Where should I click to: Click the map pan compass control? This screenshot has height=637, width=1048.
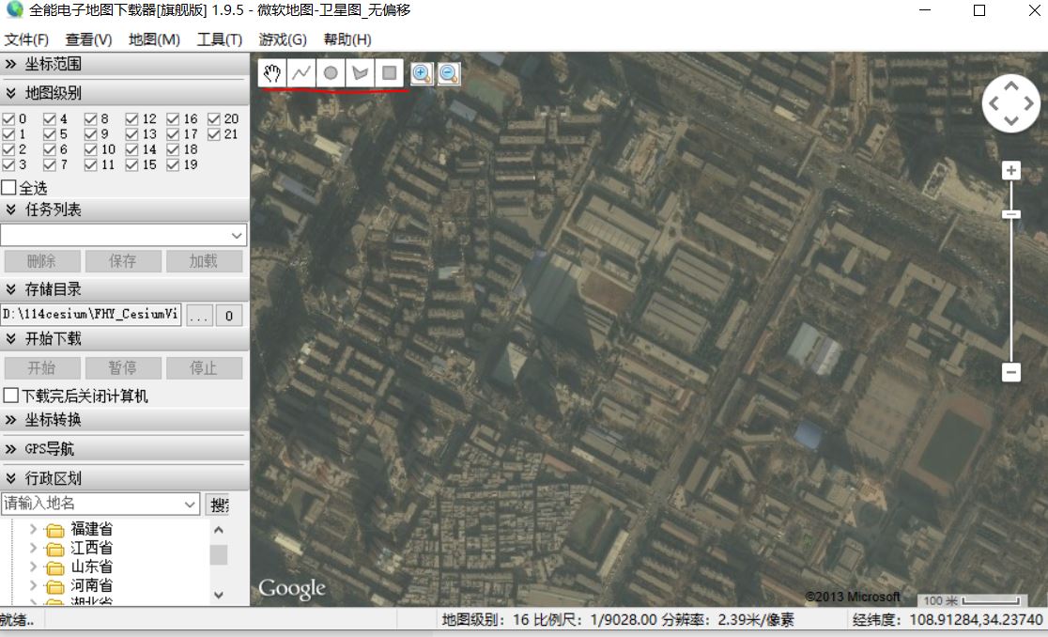pyautogui.click(x=1010, y=103)
